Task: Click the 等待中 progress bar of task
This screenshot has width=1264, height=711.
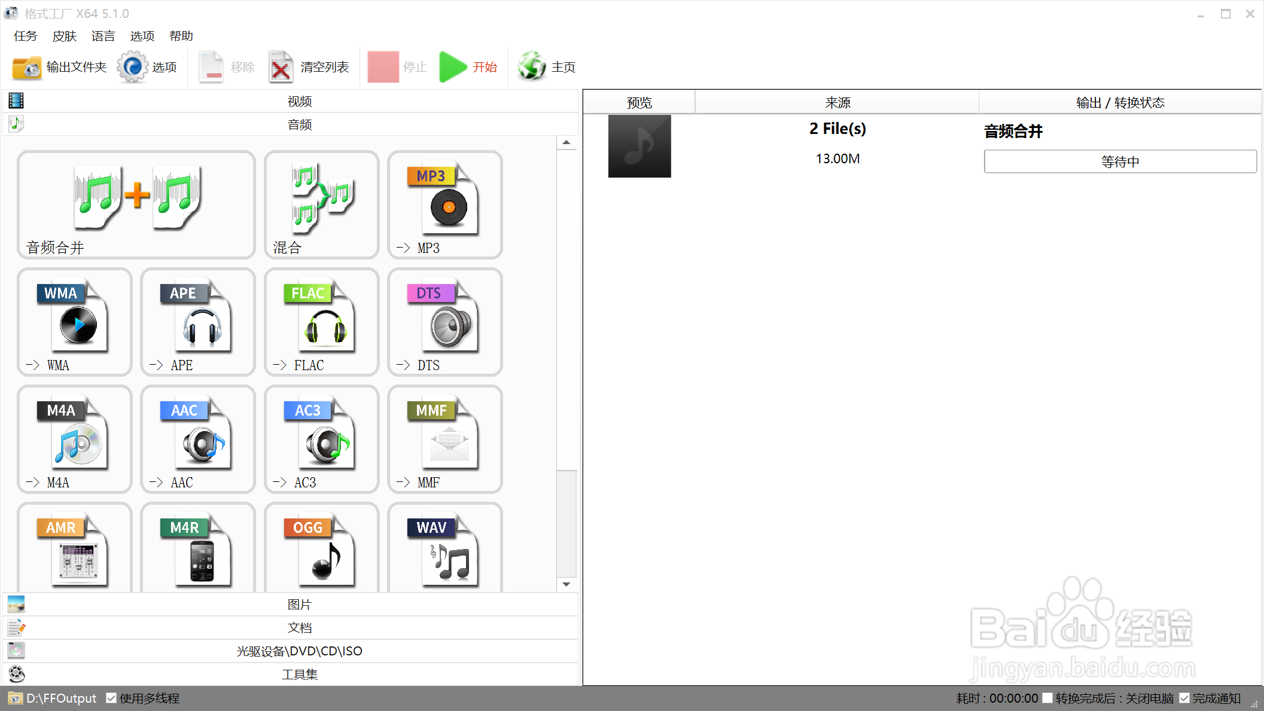Action: 1120,161
